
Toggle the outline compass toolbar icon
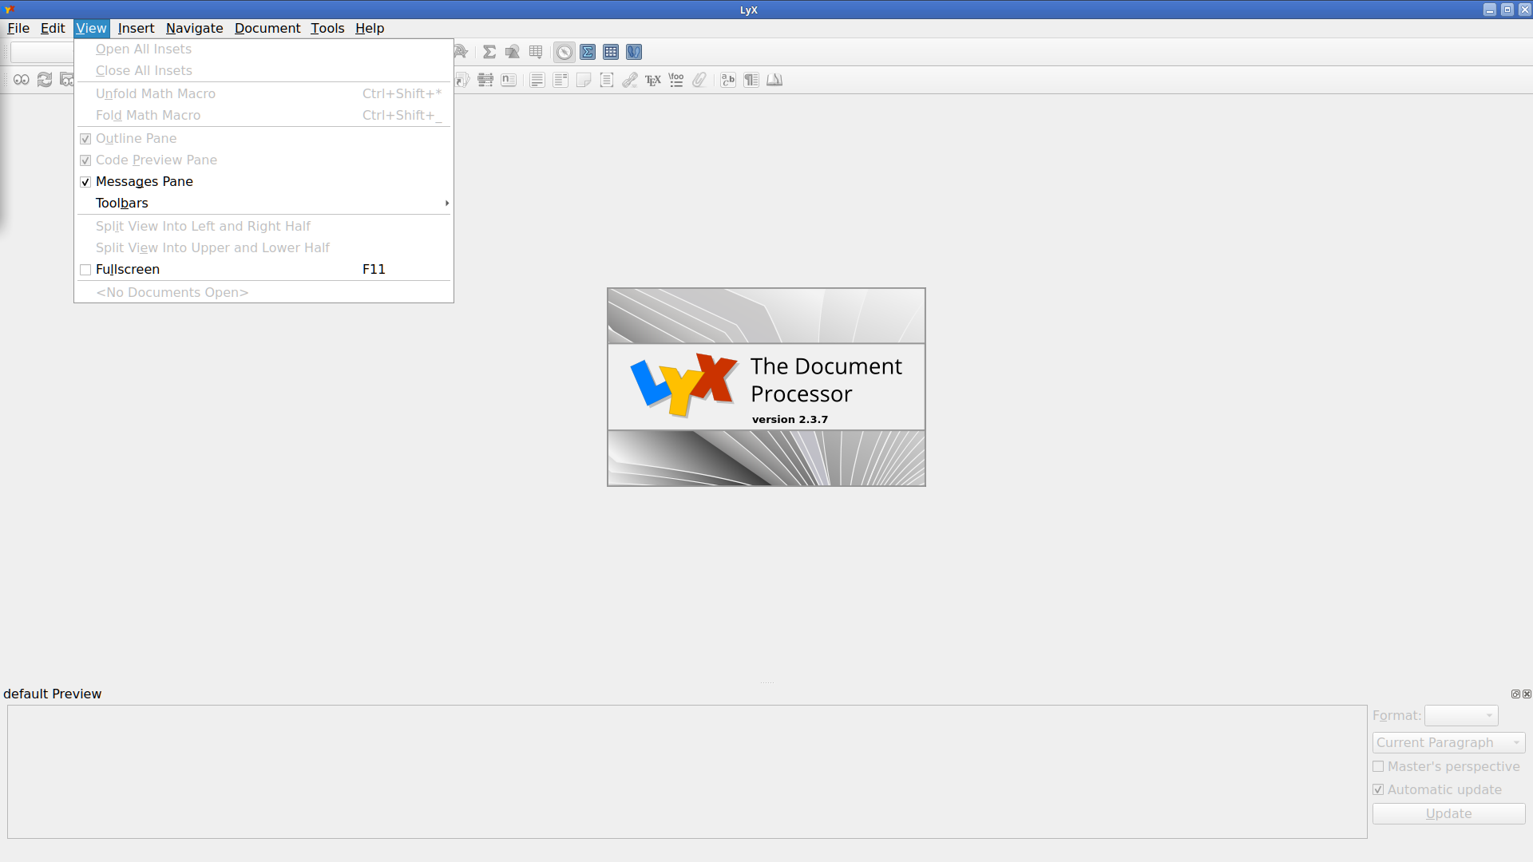(x=564, y=53)
